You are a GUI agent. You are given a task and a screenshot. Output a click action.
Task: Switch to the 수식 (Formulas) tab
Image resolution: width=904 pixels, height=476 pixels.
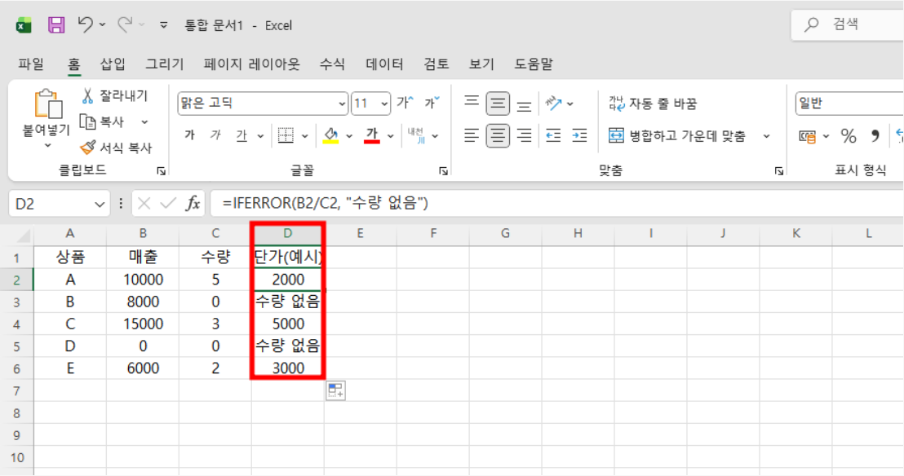tap(332, 64)
